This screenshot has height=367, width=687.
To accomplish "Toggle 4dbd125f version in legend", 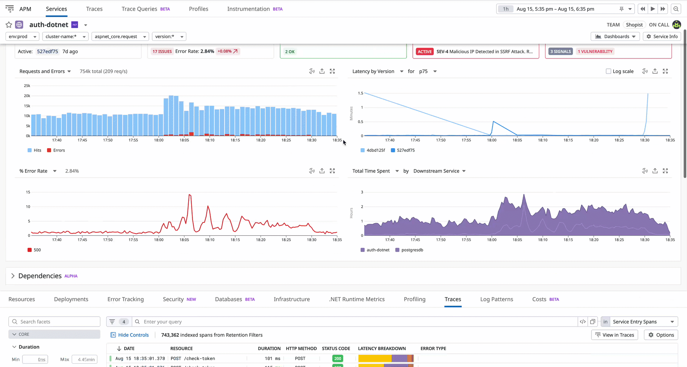I will pos(373,150).
